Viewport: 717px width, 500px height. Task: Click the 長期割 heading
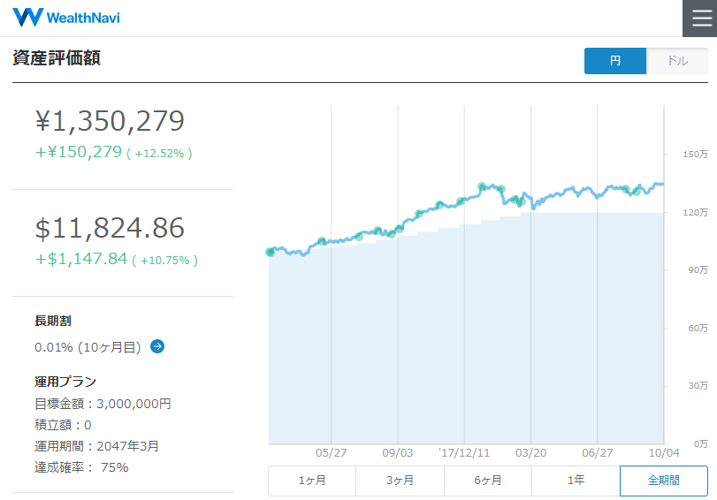pyautogui.click(x=53, y=321)
